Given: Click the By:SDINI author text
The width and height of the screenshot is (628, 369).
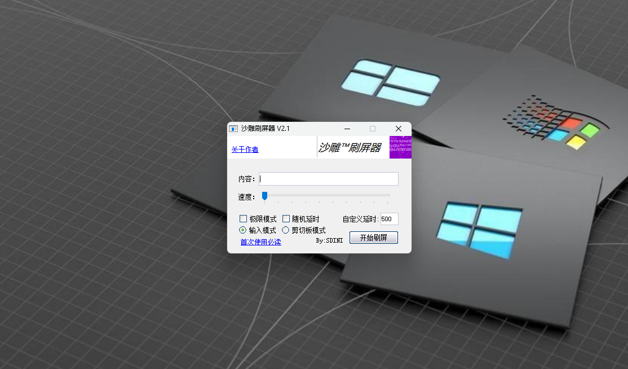Looking at the screenshot, I should 329,240.
